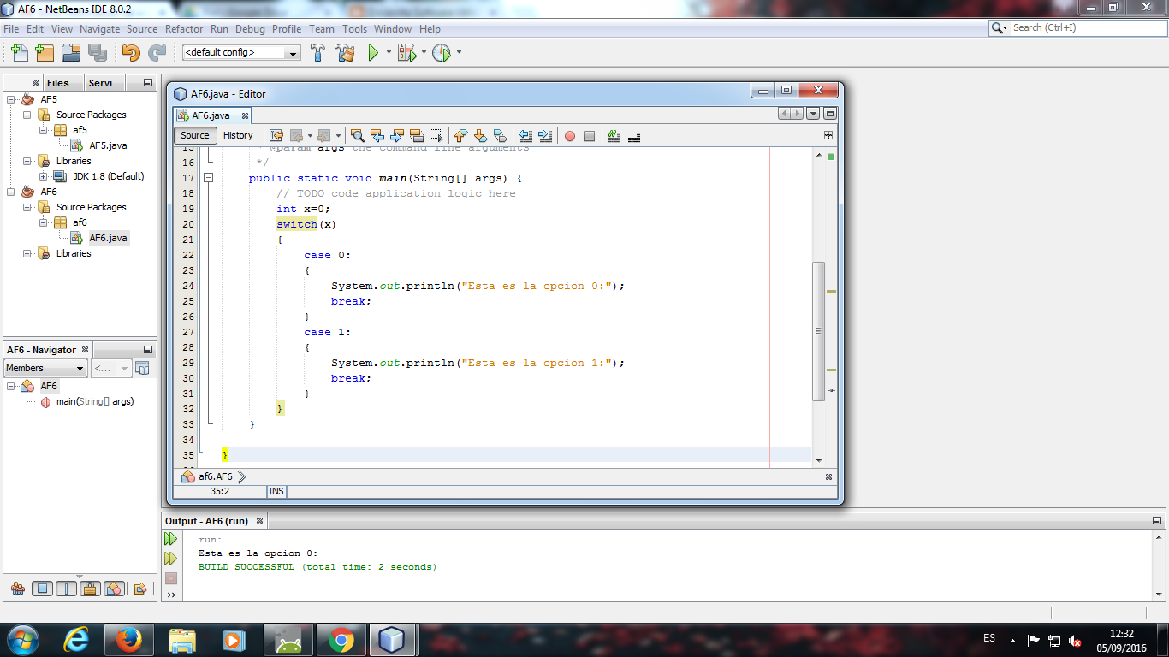Image resolution: width=1169 pixels, height=657 pixels.
Task: Rerun the build from the Output panel
Action: (x=170, y=539)
